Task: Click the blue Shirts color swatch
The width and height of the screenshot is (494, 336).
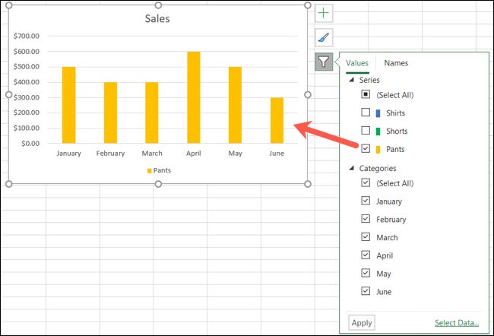Action: tap(378, 113)
